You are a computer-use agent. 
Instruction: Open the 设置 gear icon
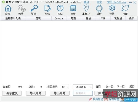(112, 8)
